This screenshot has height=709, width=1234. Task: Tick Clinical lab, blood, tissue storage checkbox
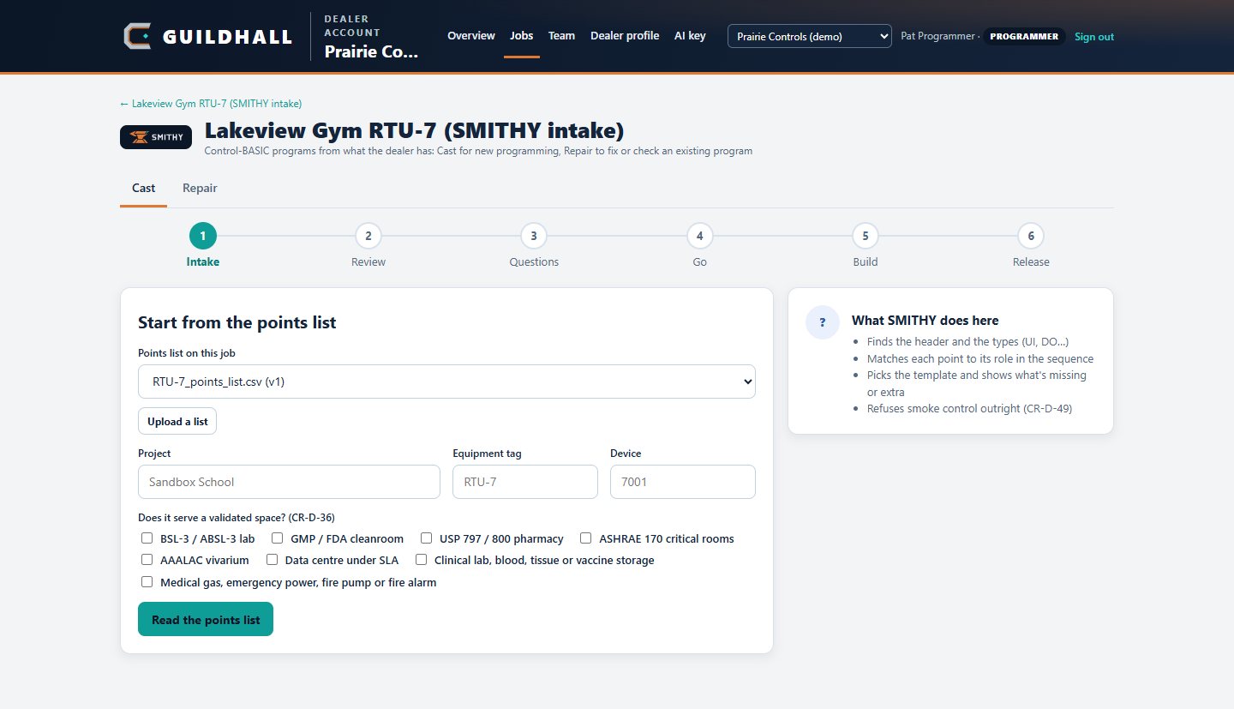click(422, 560)
